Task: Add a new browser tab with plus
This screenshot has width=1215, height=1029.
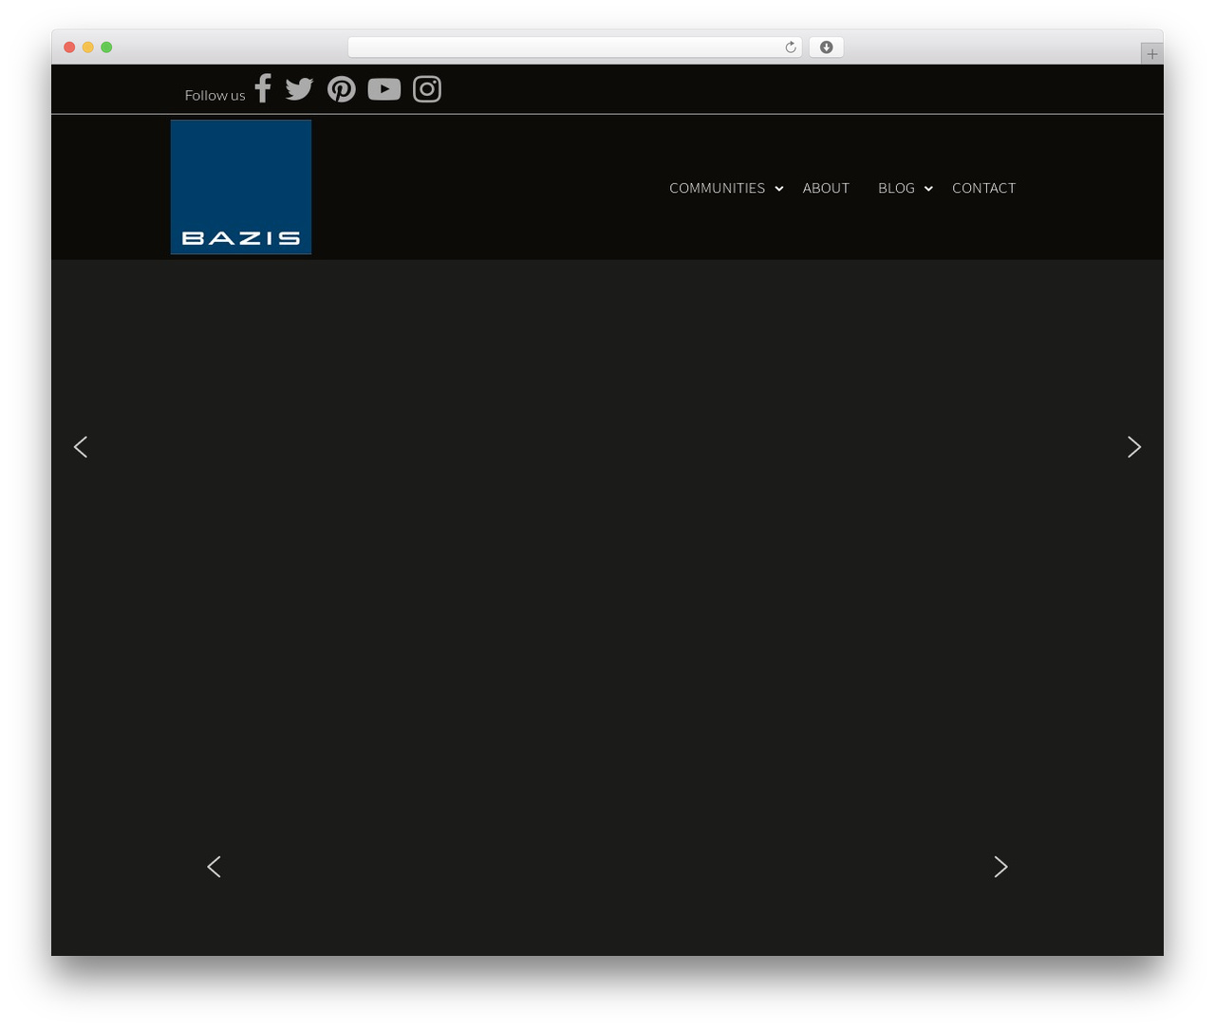Action: (x=1151, y=54)
